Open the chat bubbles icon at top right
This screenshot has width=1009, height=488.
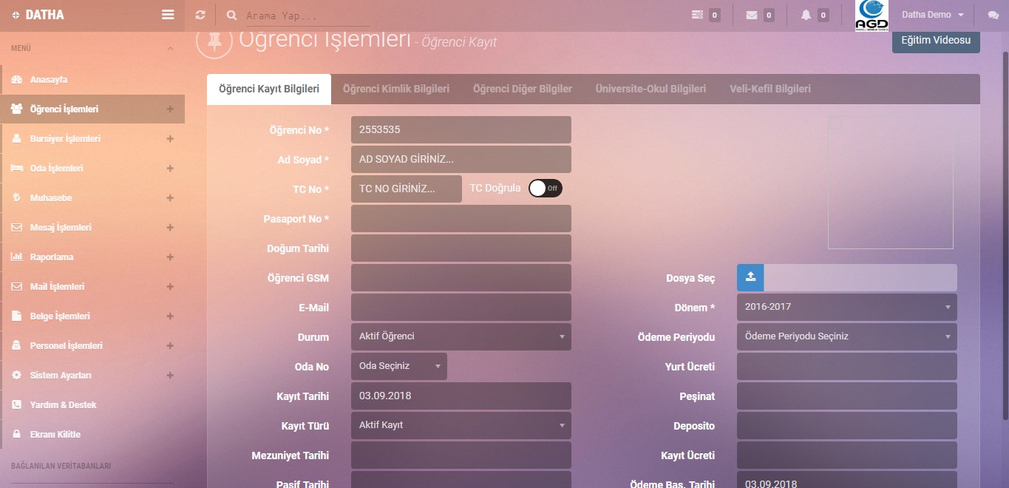pyautogui.click(x=993, y=15)
